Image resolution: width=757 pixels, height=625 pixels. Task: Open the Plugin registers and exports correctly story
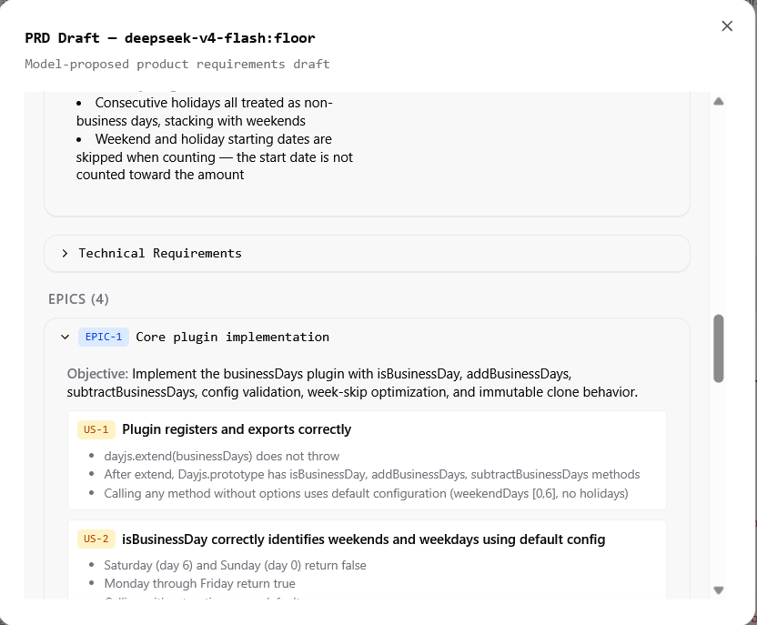(x=237, y=429)
